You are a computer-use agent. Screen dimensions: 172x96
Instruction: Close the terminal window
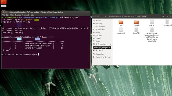[x=3, y=12]
